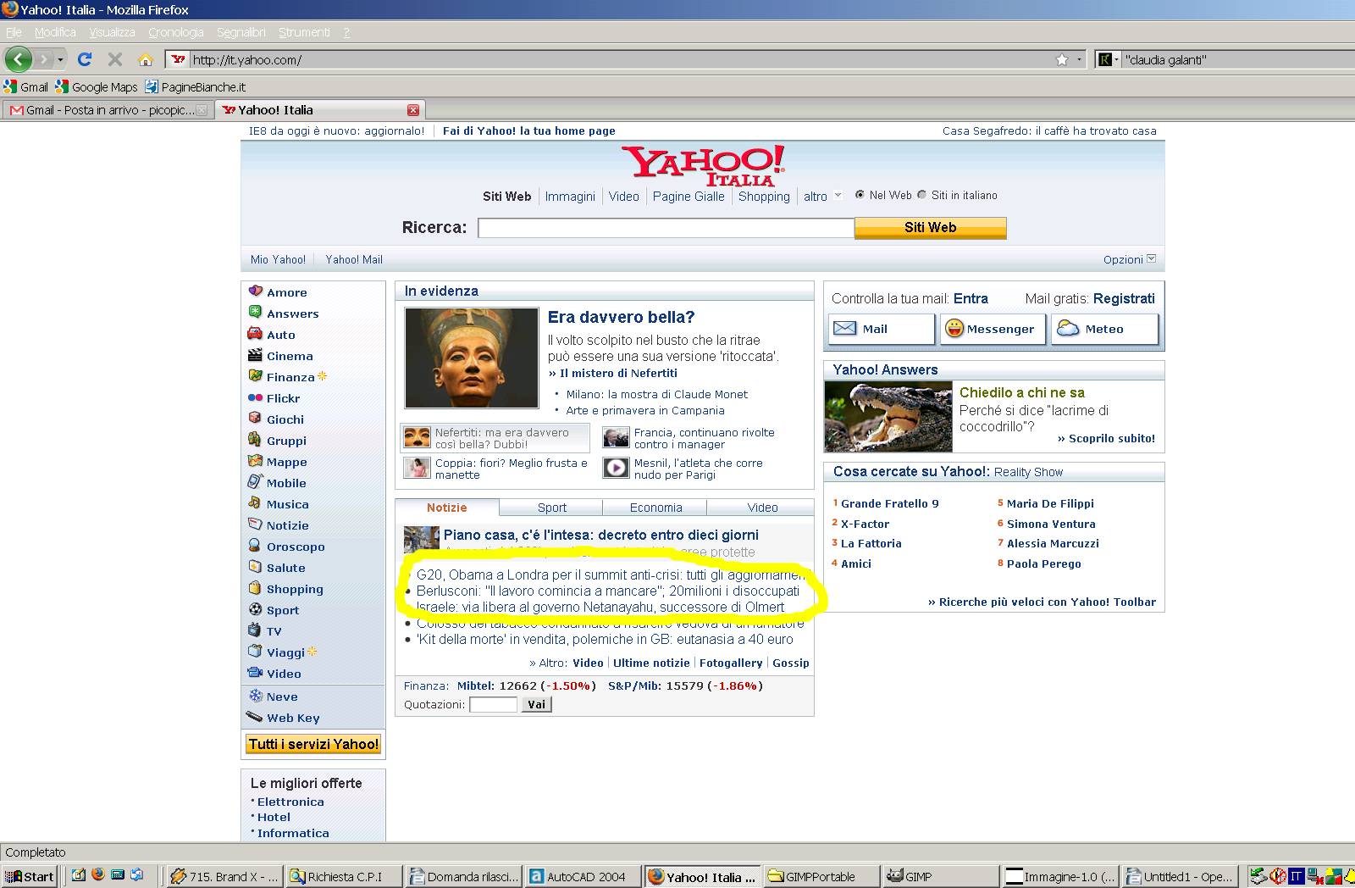Open the Answers icon in sidebar
Image resolution: width=1355 pixels, height=888 pixels.
(255, 313)
